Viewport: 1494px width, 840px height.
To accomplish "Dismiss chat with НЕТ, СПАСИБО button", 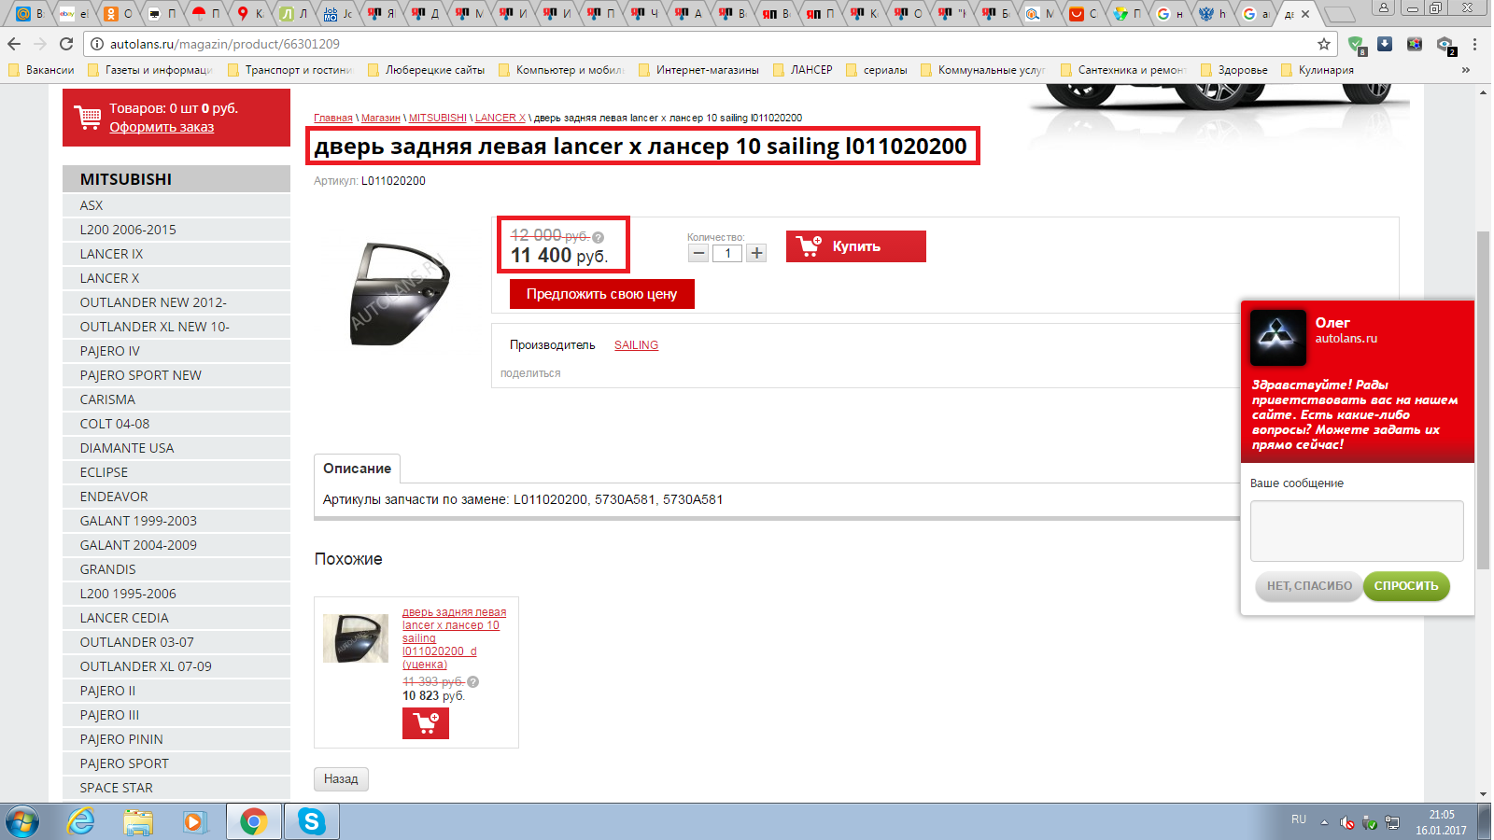I will pyautogui.click(x=1309, y=586).
